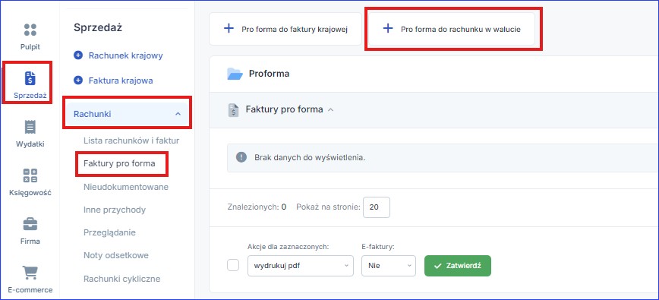Viewport: 659px width, 300px height.
Task: Collapse the Rachunki menu section
Action: tap(178, 114)
